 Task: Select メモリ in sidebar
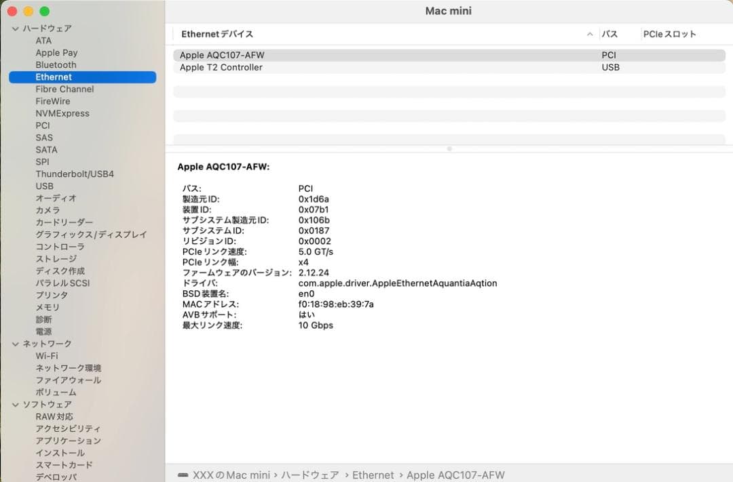(48, 308)
